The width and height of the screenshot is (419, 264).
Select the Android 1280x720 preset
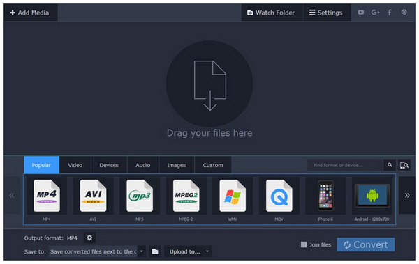tap(372, 196)
